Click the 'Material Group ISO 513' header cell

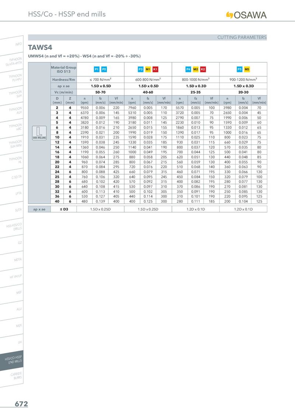(64, 69)
